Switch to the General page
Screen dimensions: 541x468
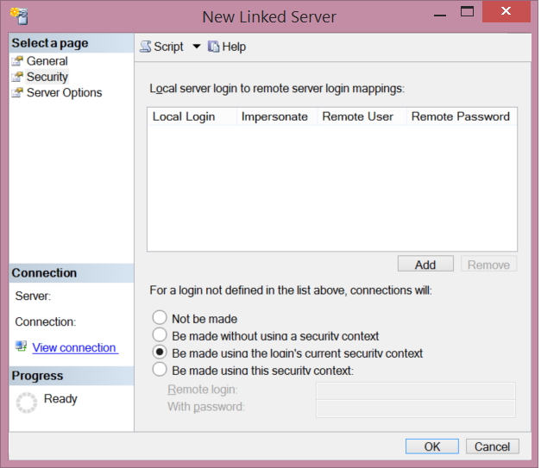[47, 61]
